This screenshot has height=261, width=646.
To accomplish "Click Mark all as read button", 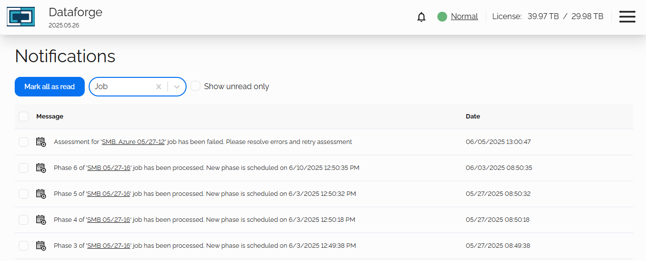I will (49, 87).
